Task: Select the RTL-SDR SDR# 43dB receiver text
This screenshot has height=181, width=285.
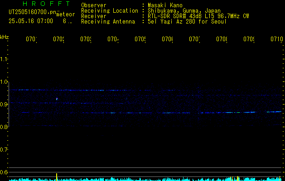Action: (198, 16)
